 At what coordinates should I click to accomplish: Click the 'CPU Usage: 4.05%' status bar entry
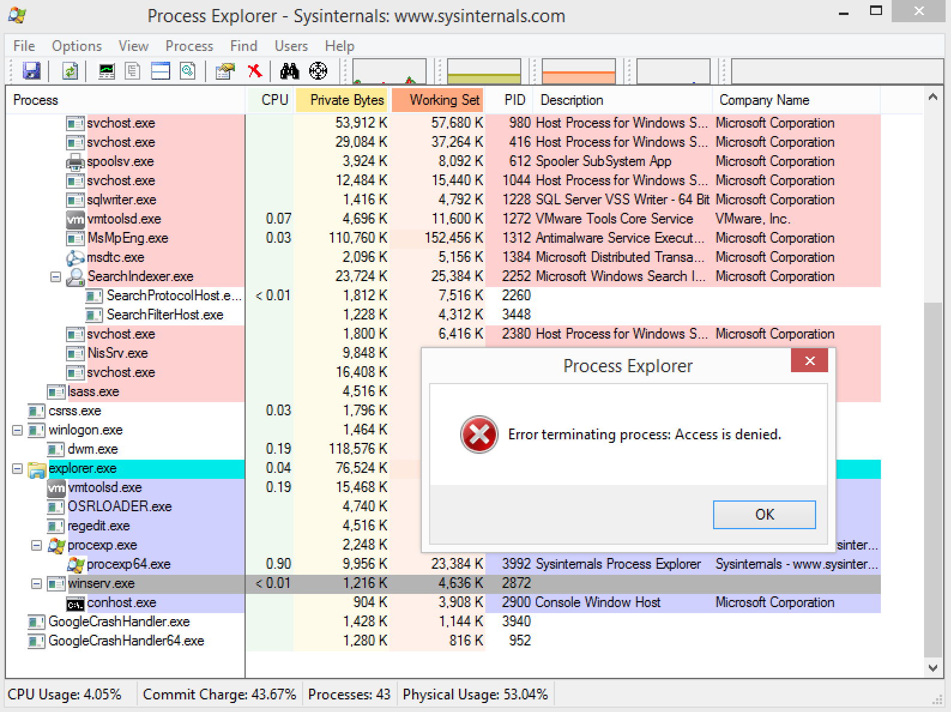pyautogui.click(x=65, y=695)
